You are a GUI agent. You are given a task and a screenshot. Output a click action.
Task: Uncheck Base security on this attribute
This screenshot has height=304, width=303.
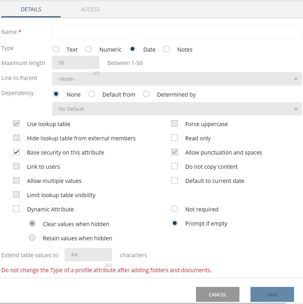(16, 152)
